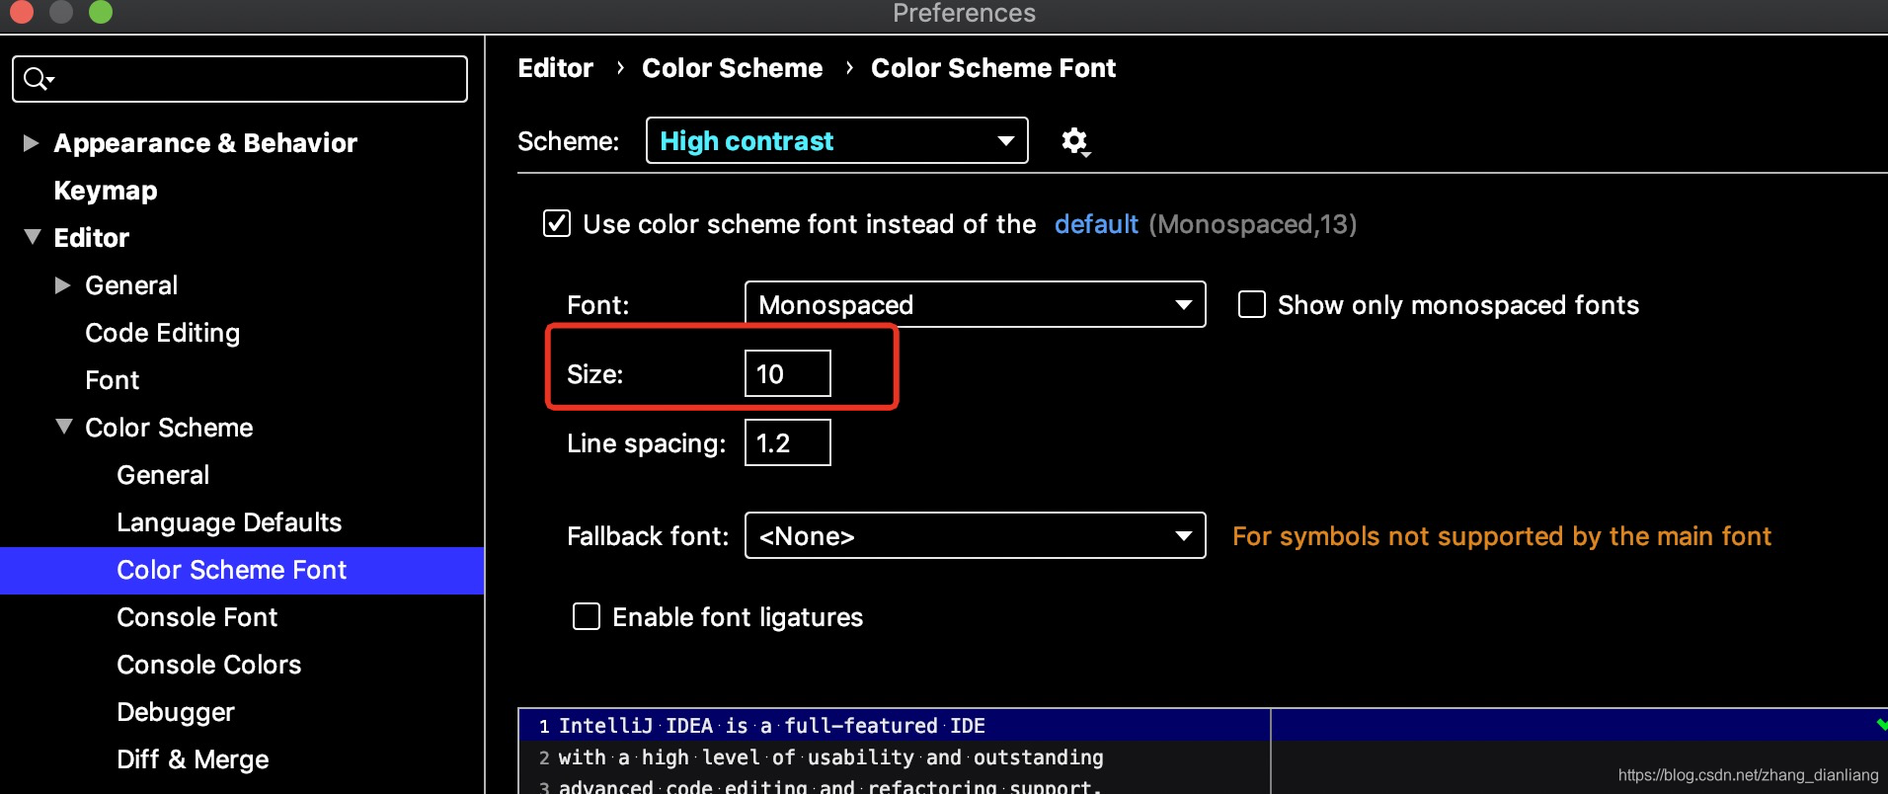Click the 'General' label under Editor
This screenshot has width=1888, height=794.
(x=131, y=285)
